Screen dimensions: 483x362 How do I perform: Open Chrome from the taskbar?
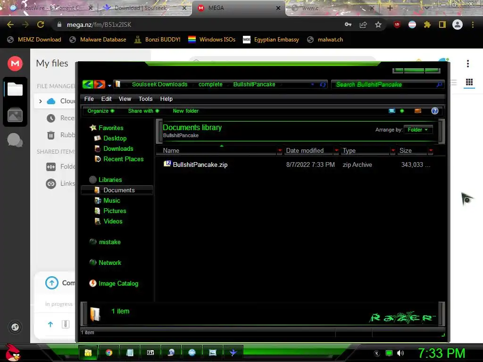tap(109, 353)
